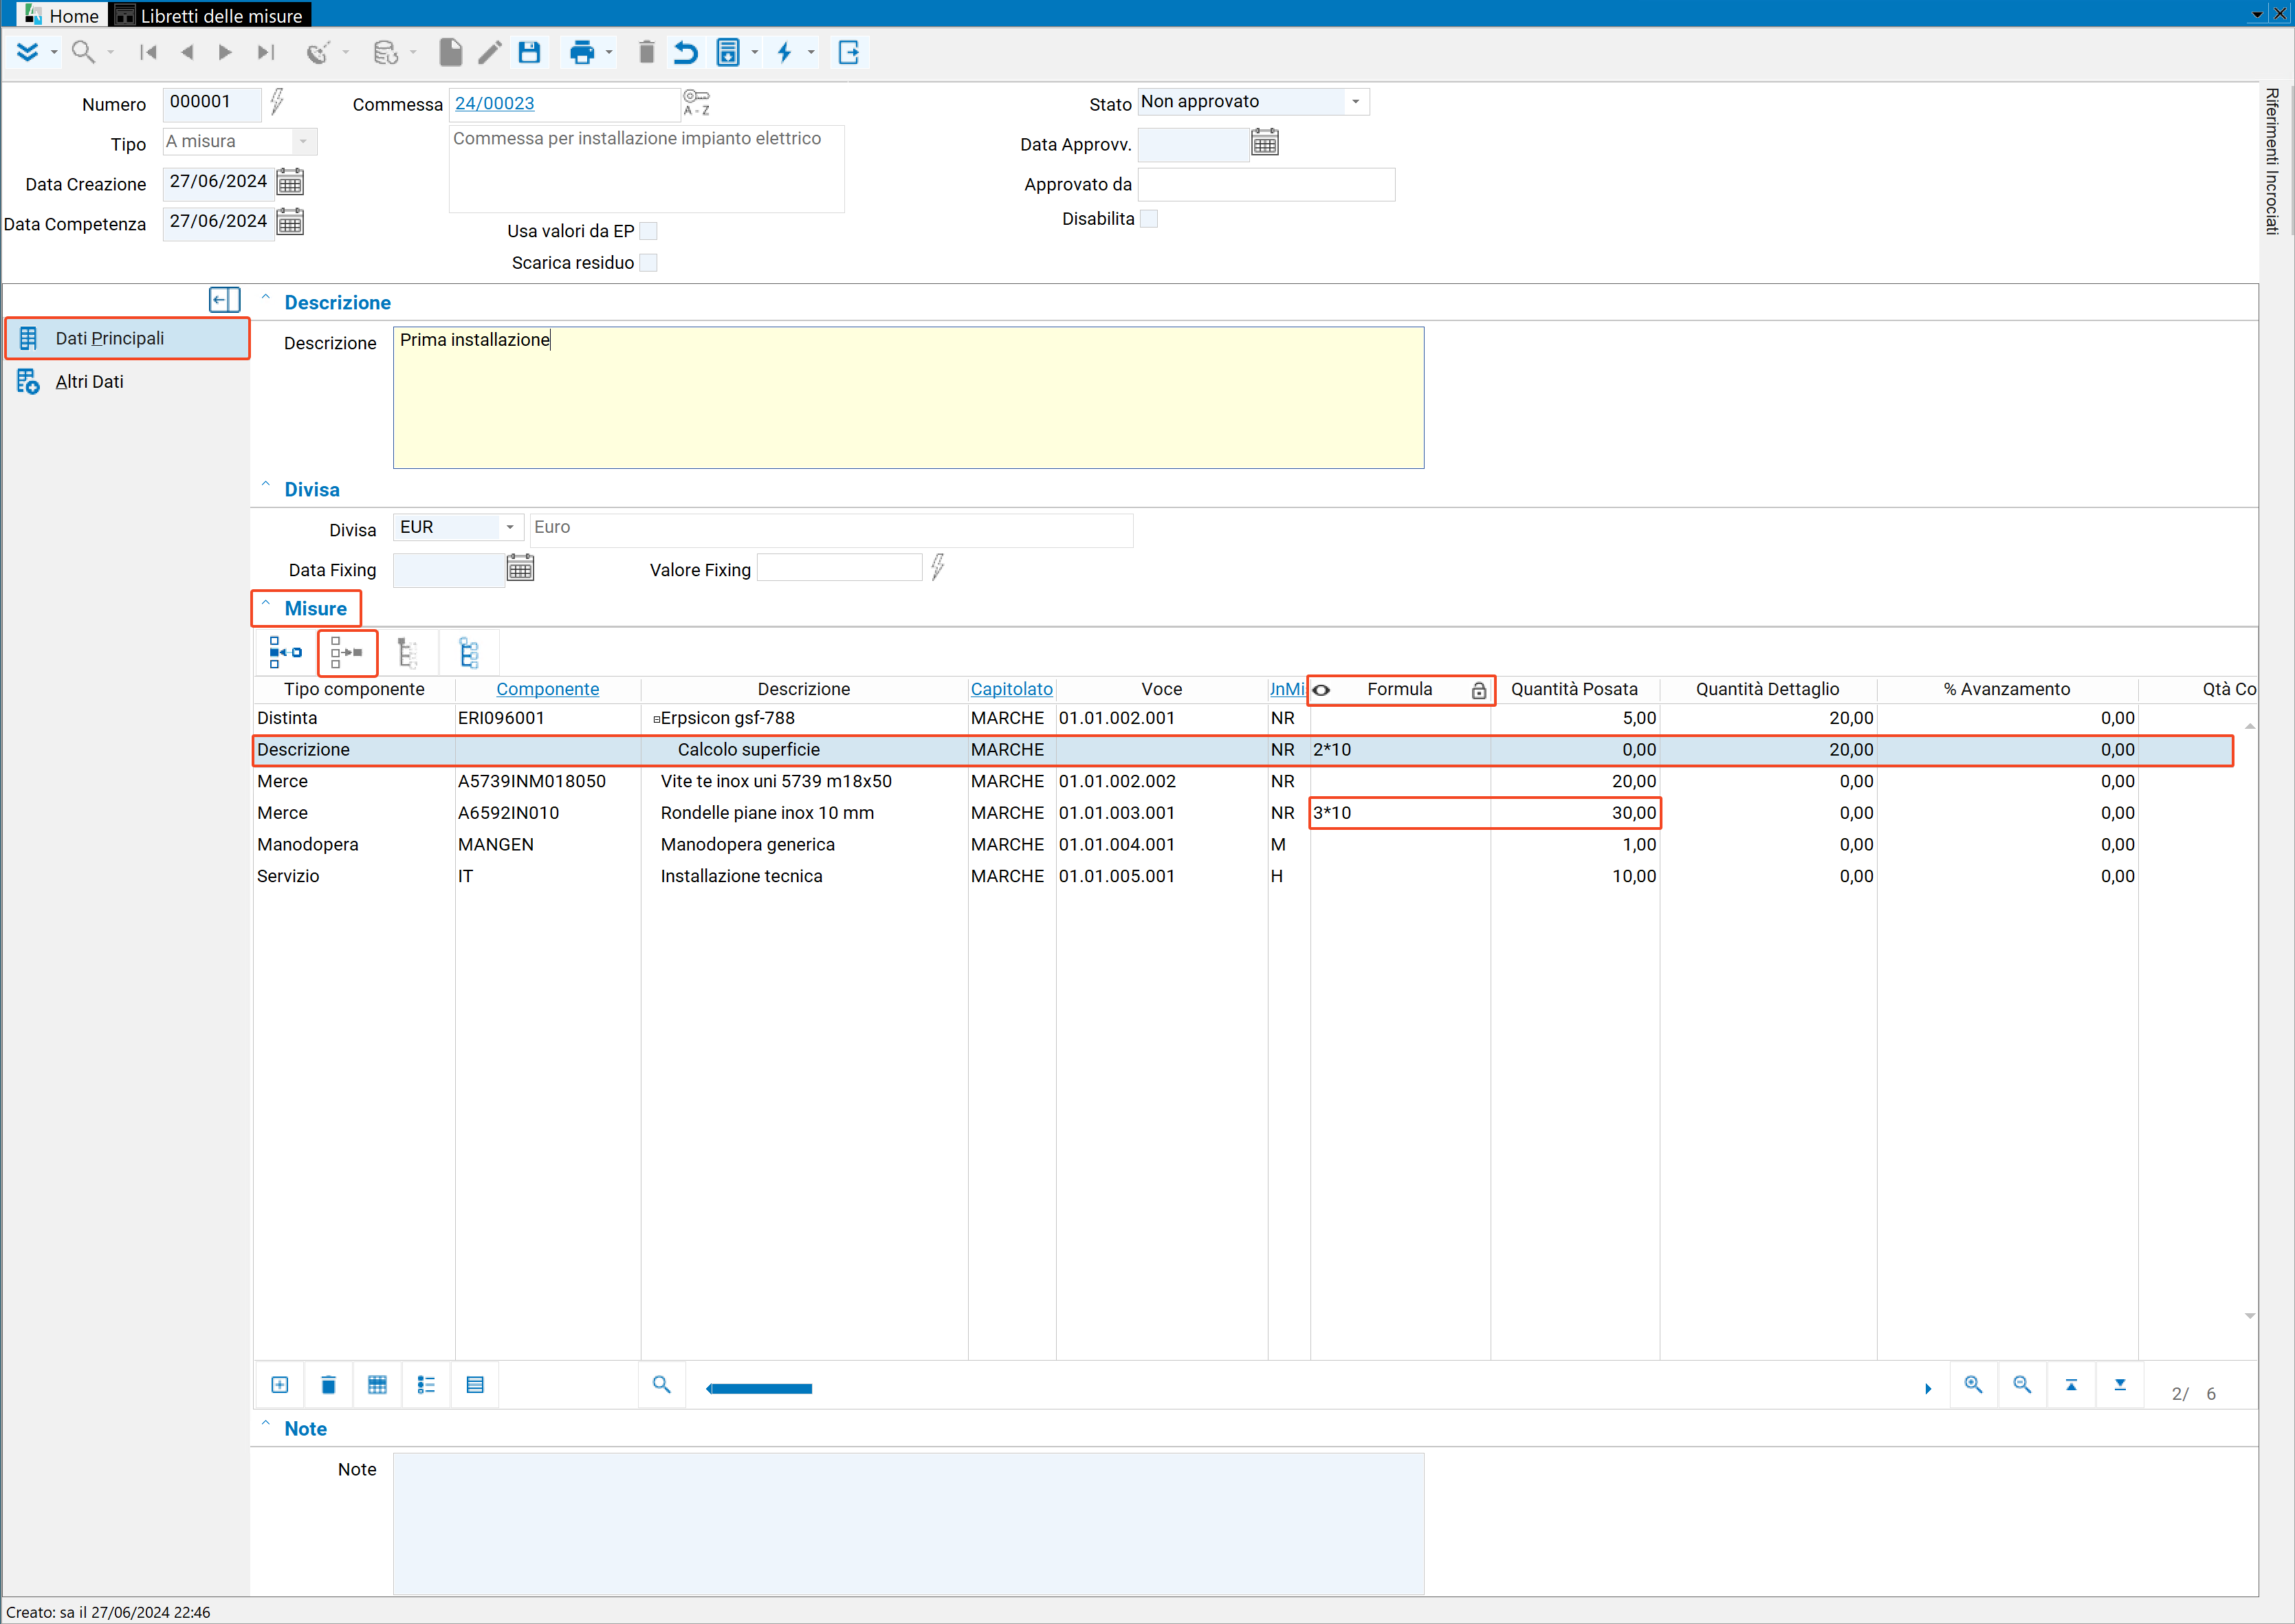Click the magnifier search icon in top toolbar
The width and height of the screenshot is (2295, 1624).
84,52
